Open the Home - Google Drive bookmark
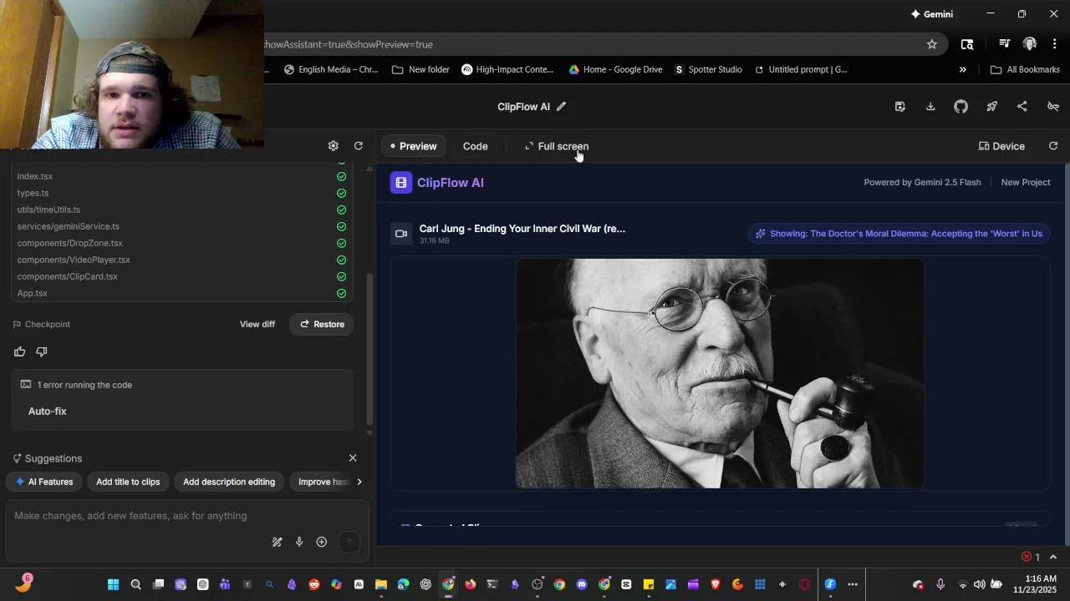 click(x=615, y=69)
